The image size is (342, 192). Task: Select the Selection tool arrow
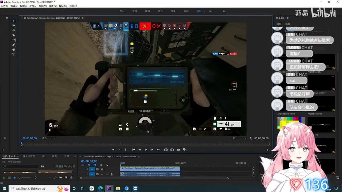tap(14, 21)
